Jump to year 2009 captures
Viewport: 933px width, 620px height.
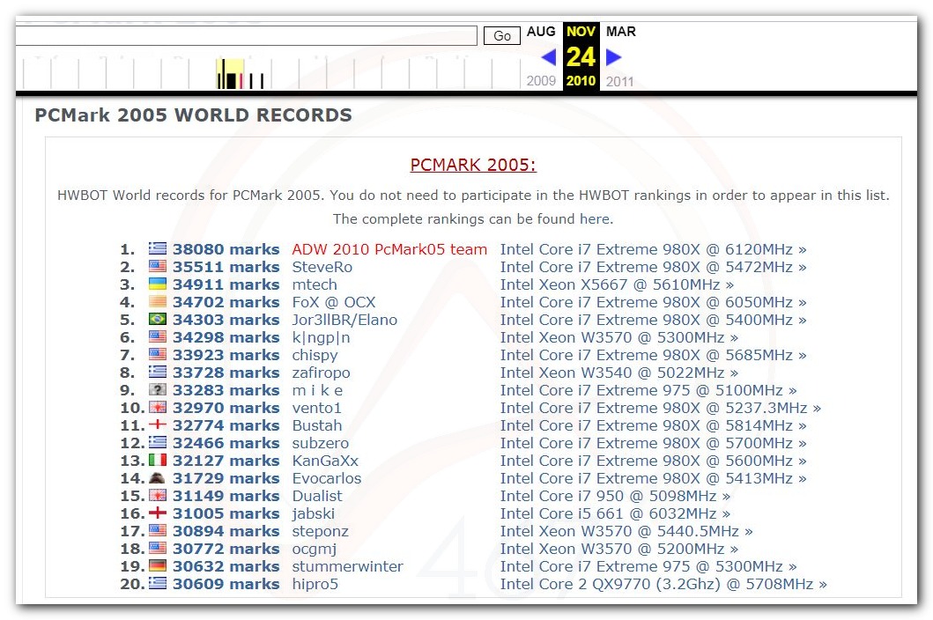coord(541,81)
